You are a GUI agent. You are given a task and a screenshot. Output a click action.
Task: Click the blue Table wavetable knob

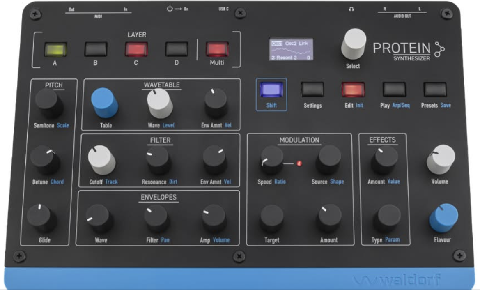[x=105, y=103]
